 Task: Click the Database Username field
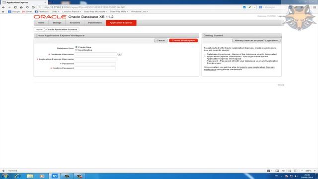tap(96, 54)
